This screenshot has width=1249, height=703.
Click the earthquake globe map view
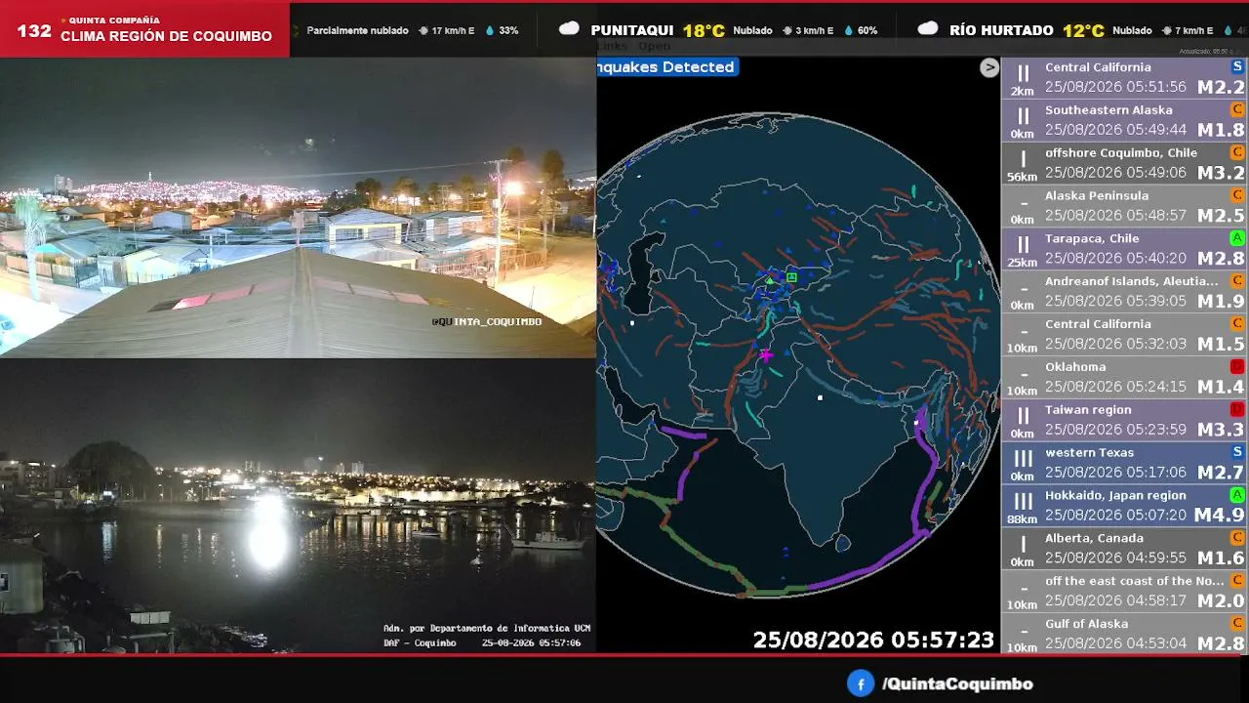pyautogui.click(x=798, y=354)
